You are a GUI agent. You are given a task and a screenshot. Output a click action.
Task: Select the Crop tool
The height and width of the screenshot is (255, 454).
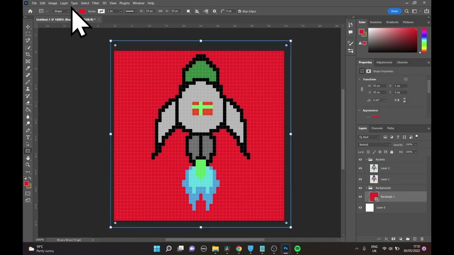(x=28, y=55)
